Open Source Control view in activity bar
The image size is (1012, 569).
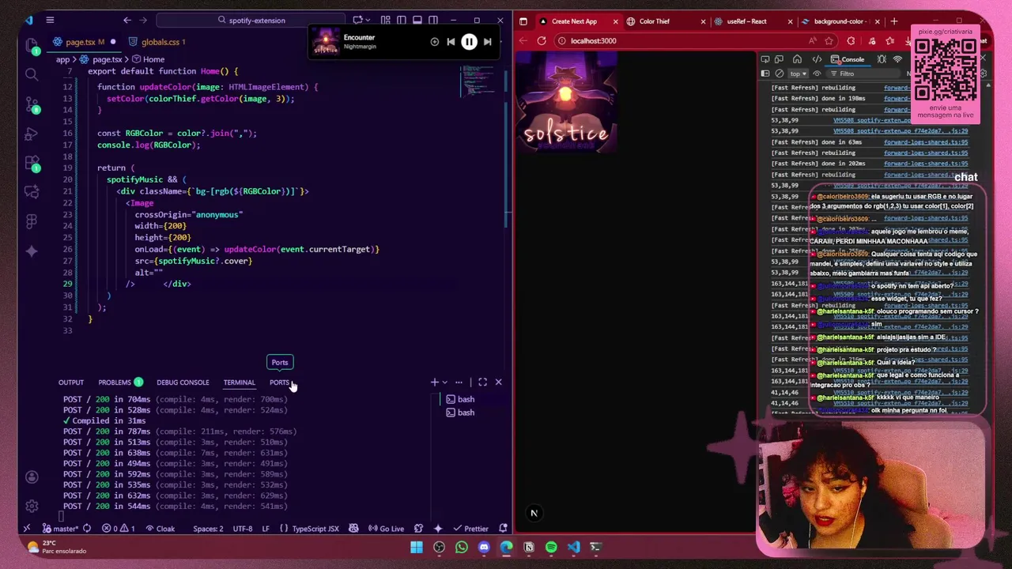pyautogui.click(x=32, y=104)
